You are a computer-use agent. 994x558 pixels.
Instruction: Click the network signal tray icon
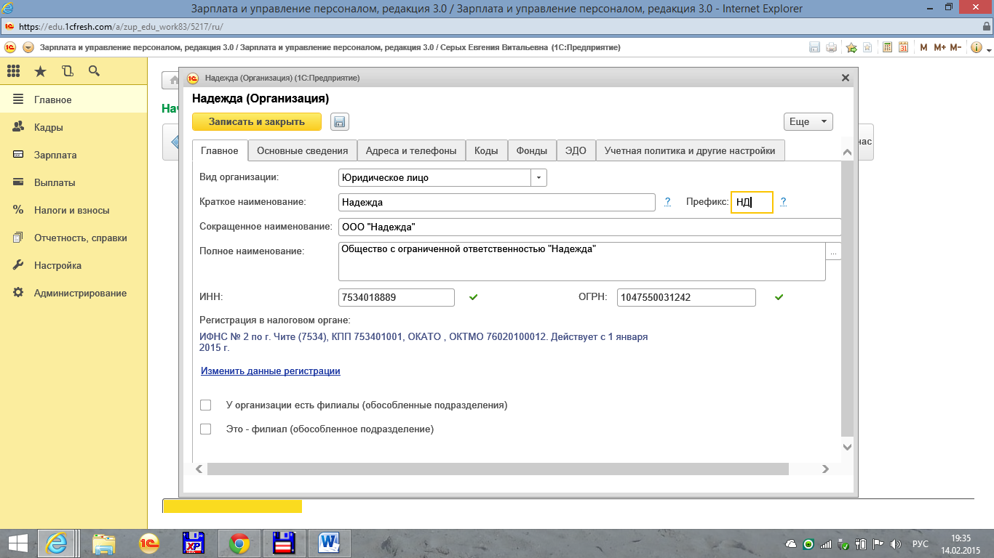(826, 543)
